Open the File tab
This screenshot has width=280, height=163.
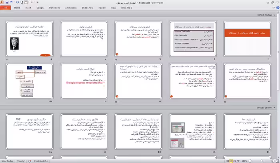click(5, 8)
